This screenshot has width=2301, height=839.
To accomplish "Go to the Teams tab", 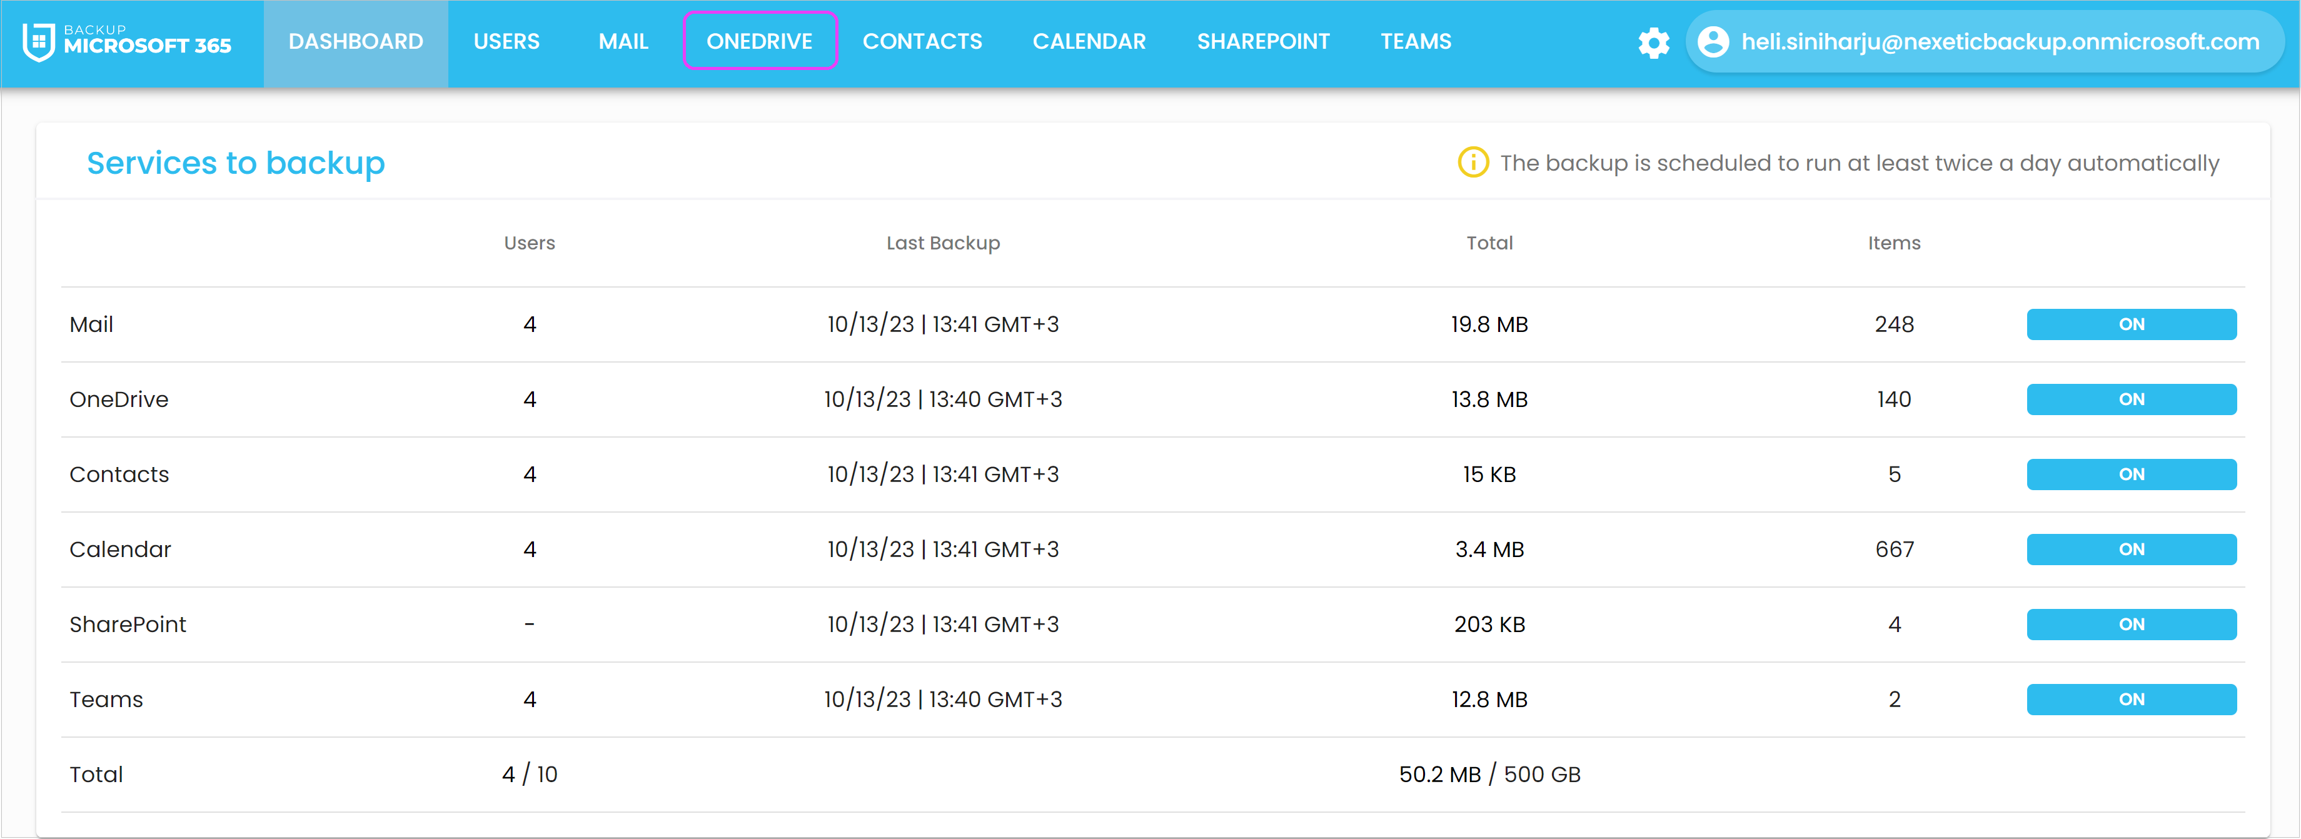I will (x=1416, y=42).
